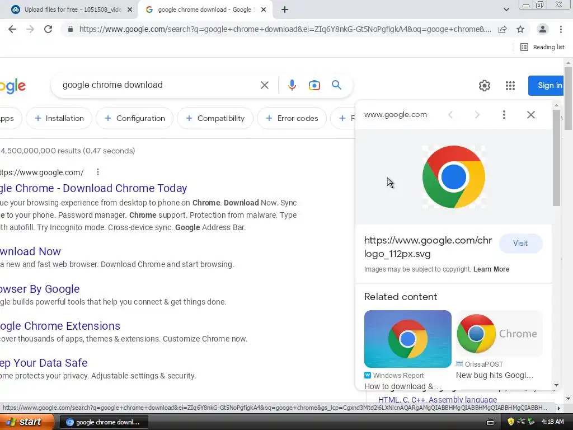Click the Google logo
Screen dimensions: 573x430
13,86
